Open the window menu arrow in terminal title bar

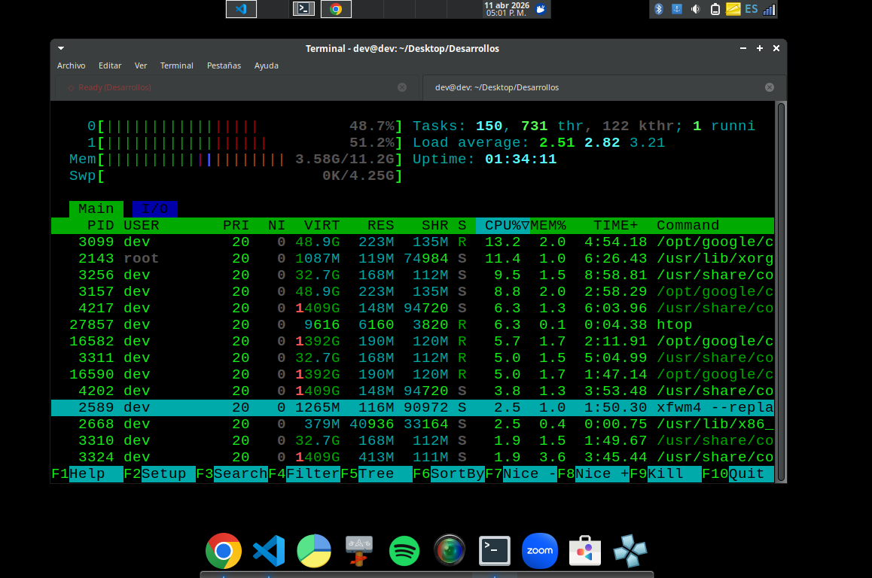click(61, 48)
